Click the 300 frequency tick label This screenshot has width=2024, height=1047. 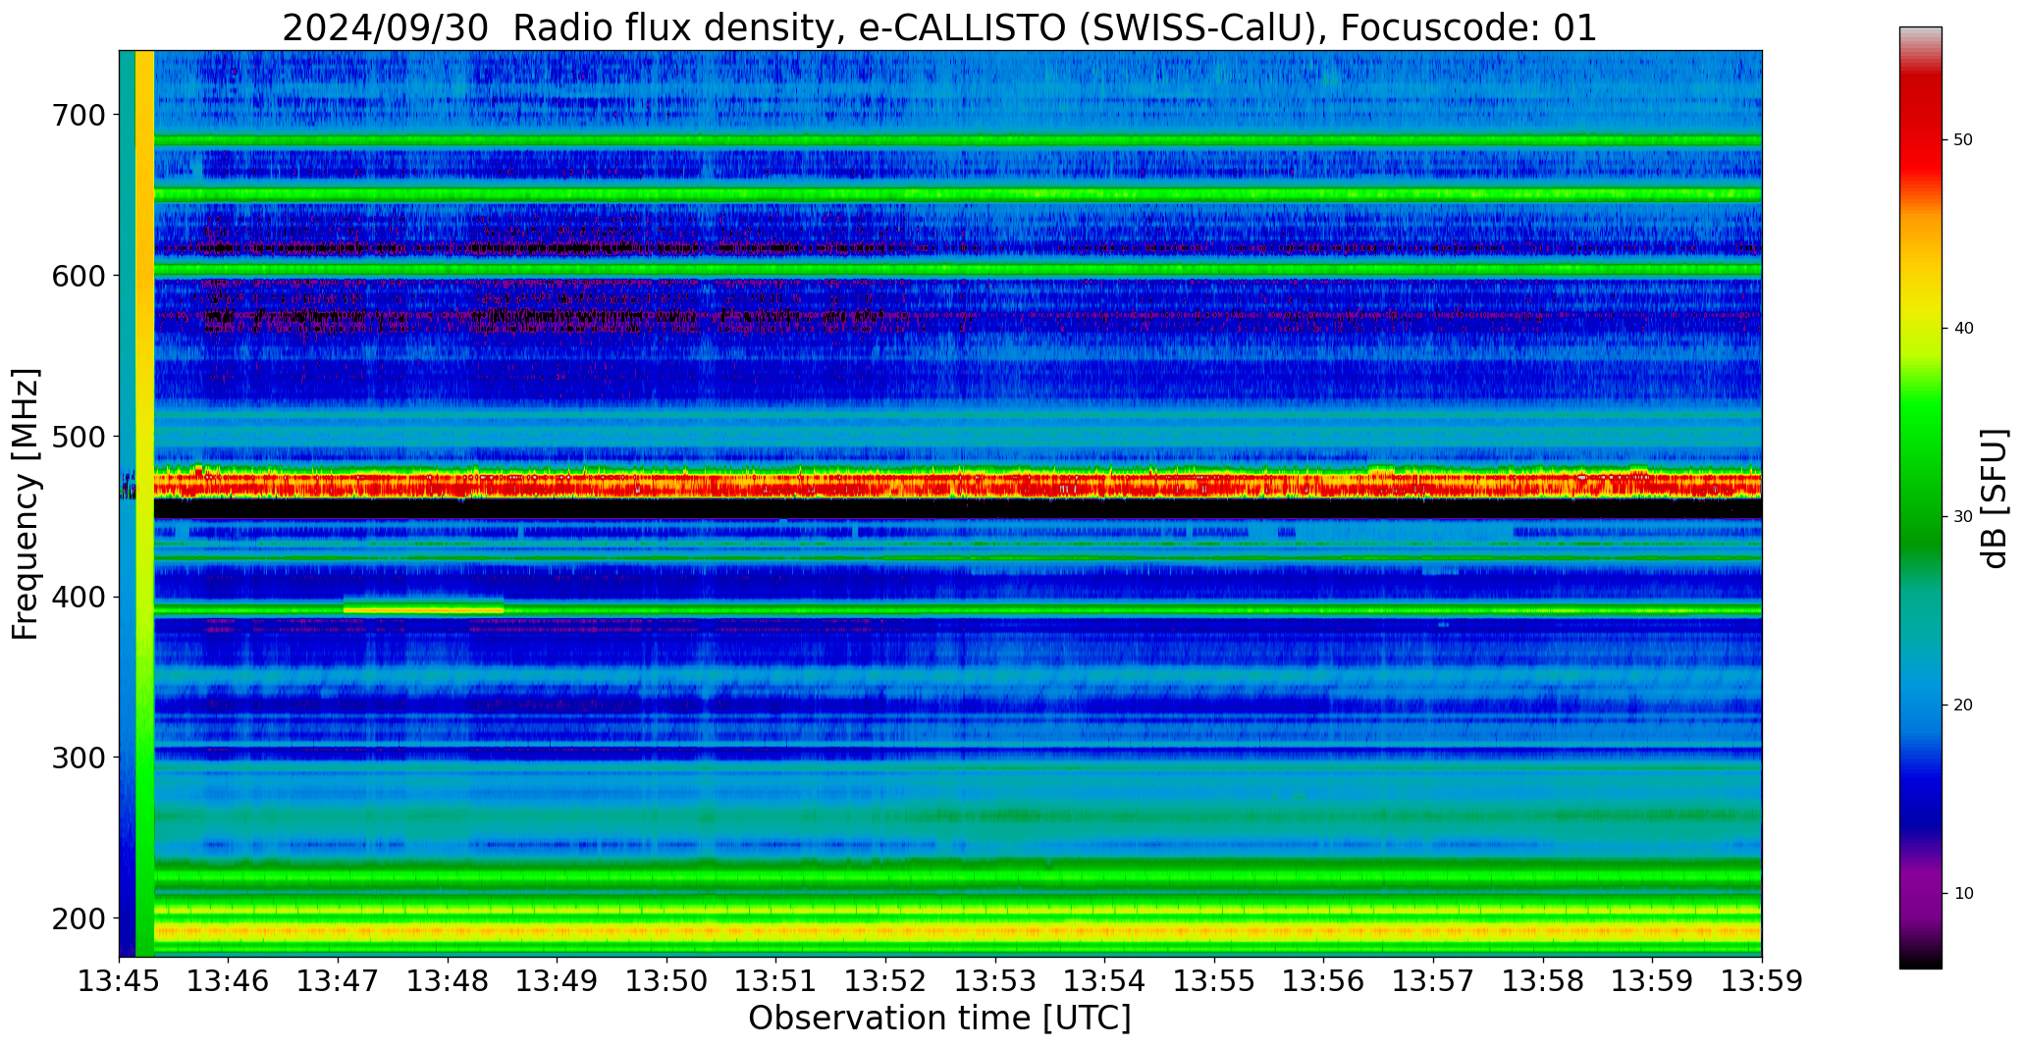pyautogui.click(x=78, y=758)
